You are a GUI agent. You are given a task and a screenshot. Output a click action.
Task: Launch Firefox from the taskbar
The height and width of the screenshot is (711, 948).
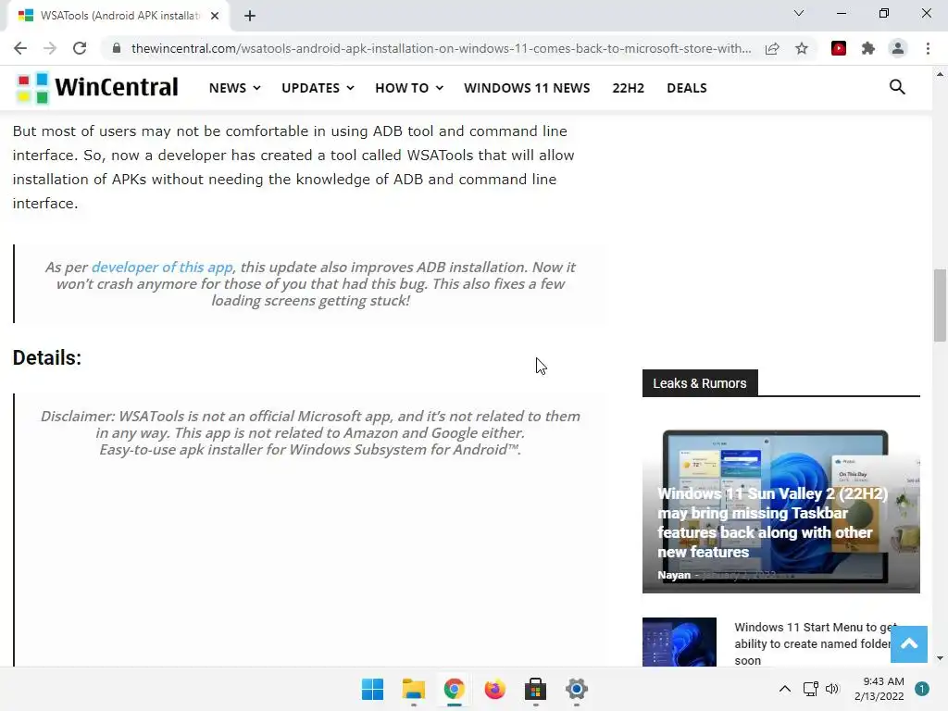tap(494, 689)
